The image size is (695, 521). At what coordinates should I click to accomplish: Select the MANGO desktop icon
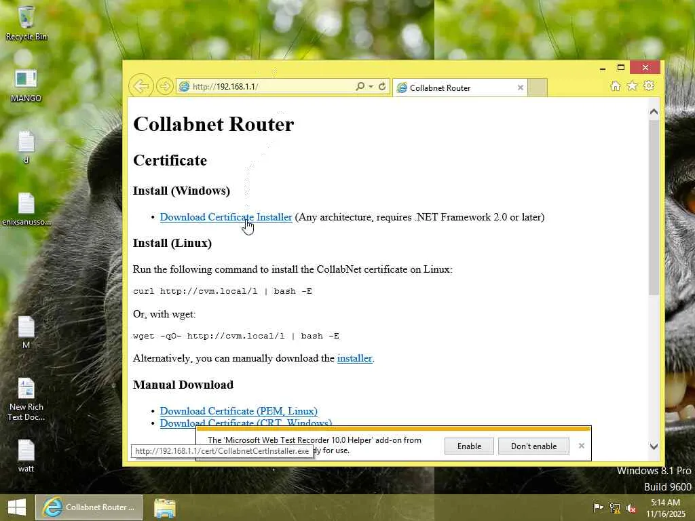[26, 86]
